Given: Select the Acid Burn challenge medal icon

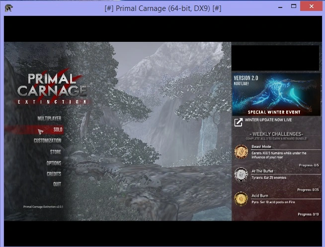Looking at the screenshot, I should (241, 199).
